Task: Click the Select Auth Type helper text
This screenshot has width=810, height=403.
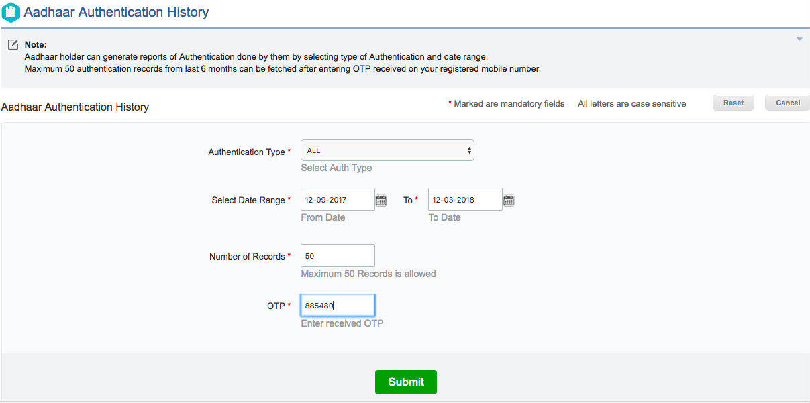Action: click(336, 168)
